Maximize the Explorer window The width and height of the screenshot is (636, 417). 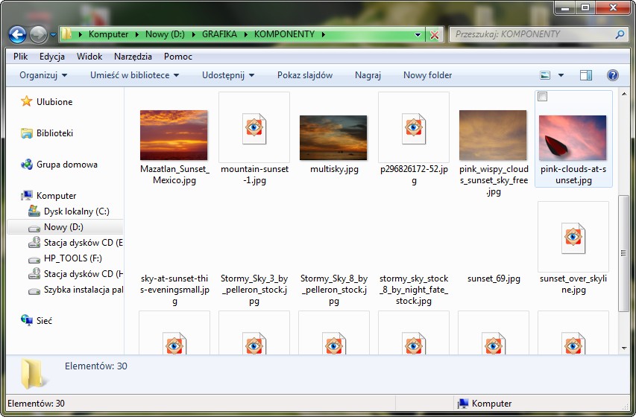[x=585, y=7]
